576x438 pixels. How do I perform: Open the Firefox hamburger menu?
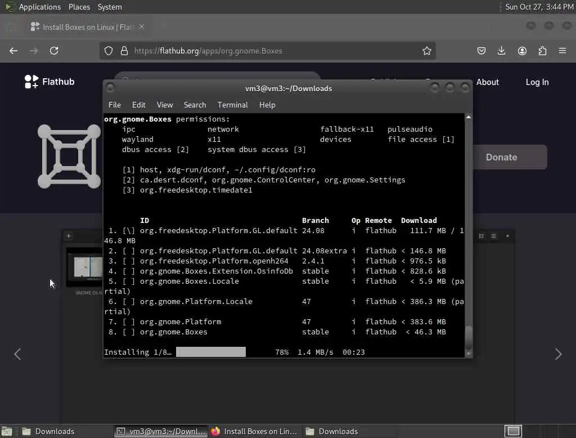[562, 51]
